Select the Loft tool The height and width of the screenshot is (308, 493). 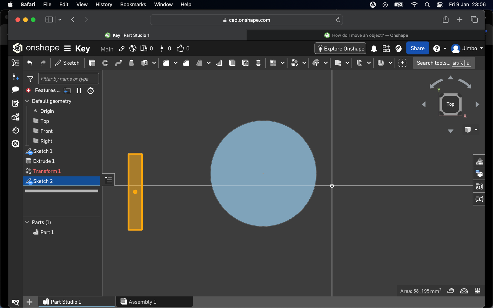(131, 63)
